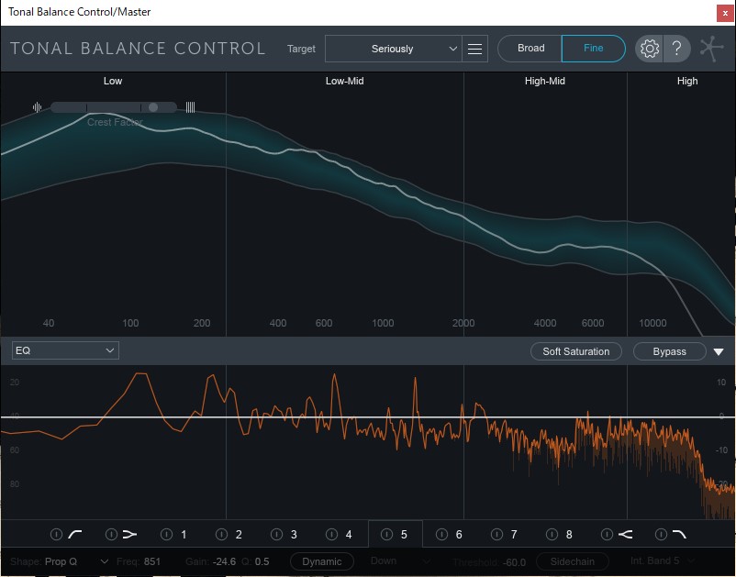Close the Tonal Balance Control window
The height and width of the screenshot is (577, 736).
[725, 14]
